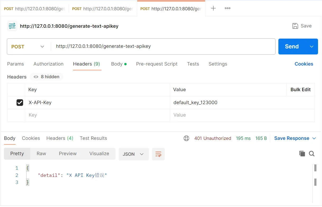The height and width of the screenshot is (207, 322).
Task: Open the tab options ellipsis menu
Action: tap(228, 8)
